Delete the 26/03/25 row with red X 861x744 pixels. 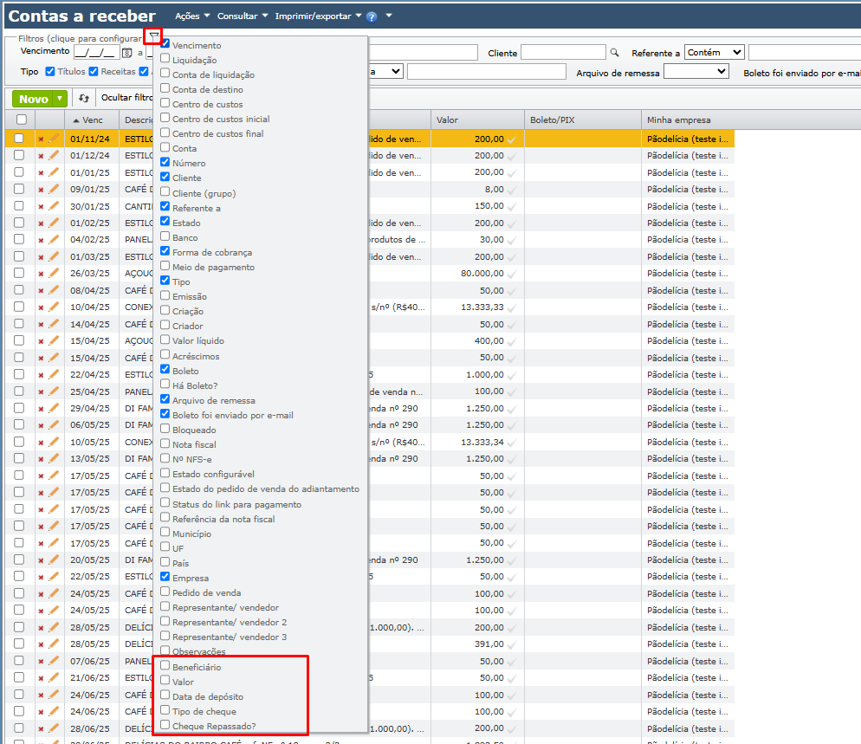coord(41,274)
